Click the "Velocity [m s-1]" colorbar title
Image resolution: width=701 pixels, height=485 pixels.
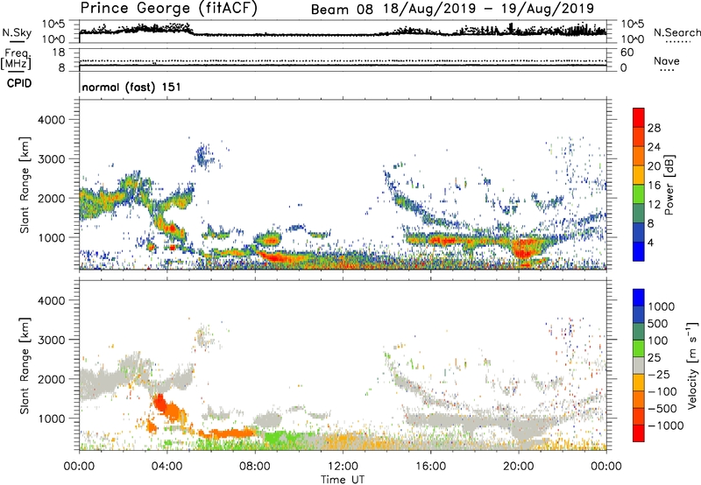point(692,365)
